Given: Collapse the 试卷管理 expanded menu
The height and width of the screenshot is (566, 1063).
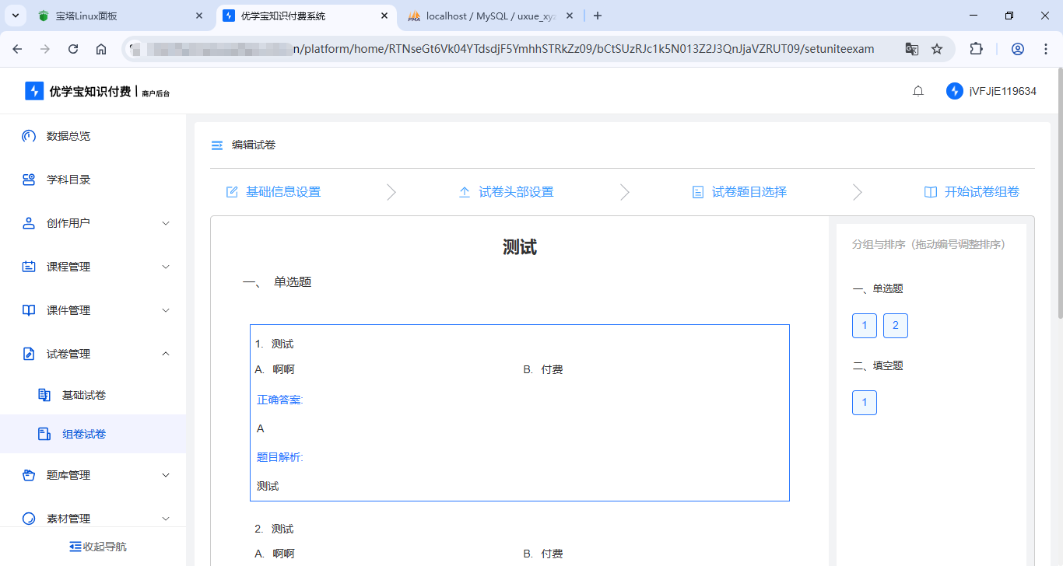Looking at the screenshot, I should [x=165, y=354].
